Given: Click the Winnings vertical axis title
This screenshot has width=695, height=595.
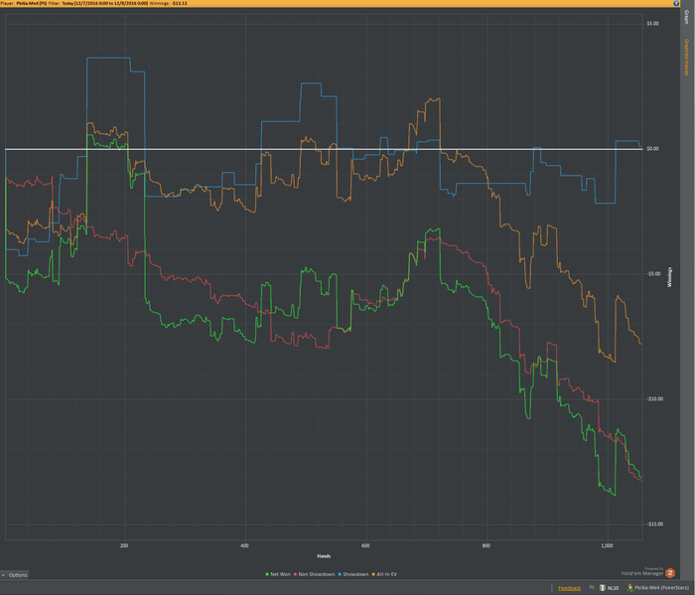Looking at the screenshot, I should click(x=670, y=277).
